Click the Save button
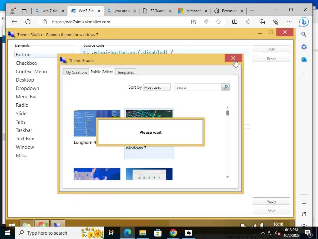Image resolution: width=318 pixels, height=239 pixels. [x=271, y=211]
